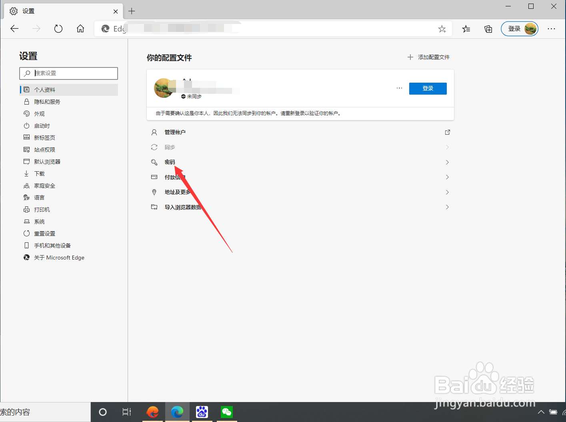The image size is (566, 422).
Task: Expand the 付款信息 section
Action: [x=447, y=177]
